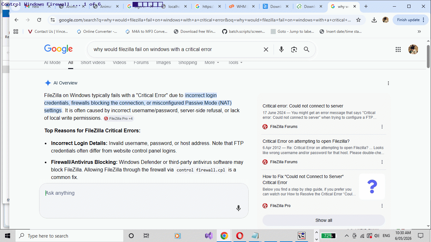Switch to the Shopping results tab
Screen dimensions: 431x242
[188, 62]
